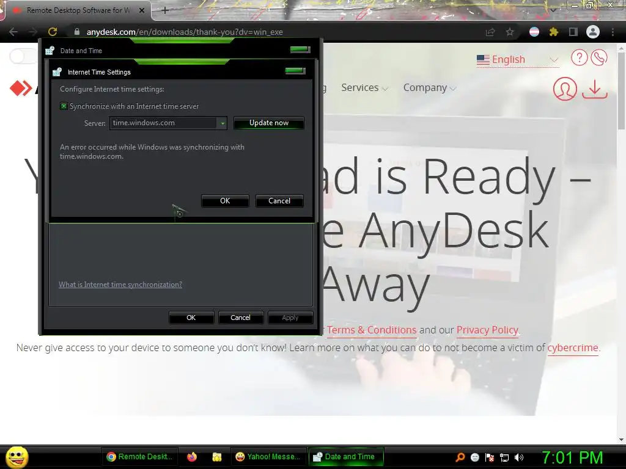
Task: Click the address bar URL
Action: pyautogui.click(x=185, y=32)
